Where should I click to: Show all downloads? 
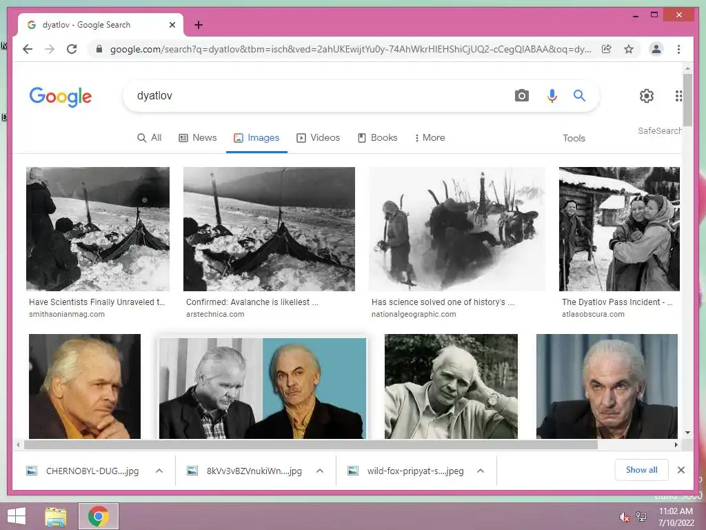click(x=642, y=470)
